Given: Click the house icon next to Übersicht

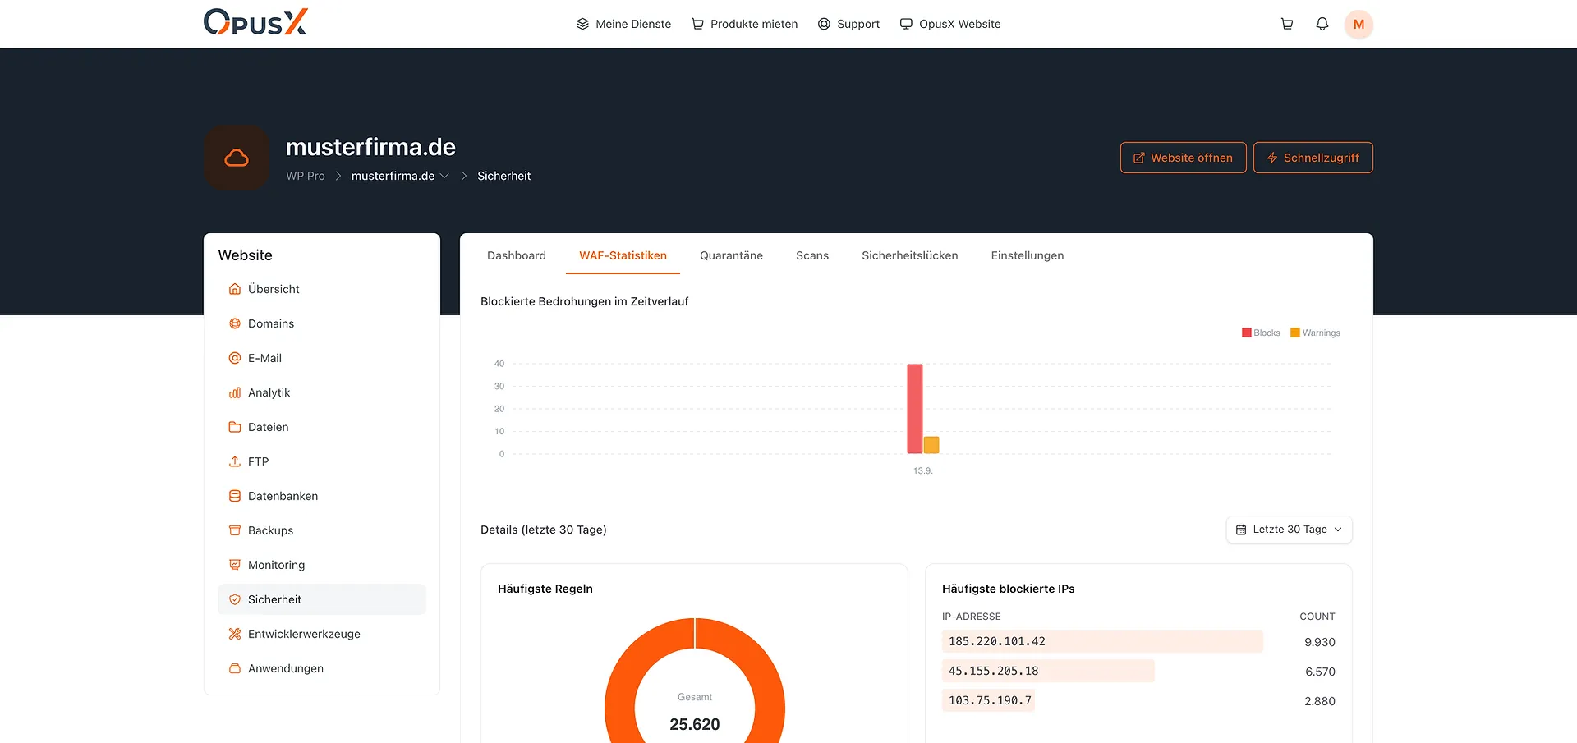Looking at the screenshot, I should click(x=235, y=289).
